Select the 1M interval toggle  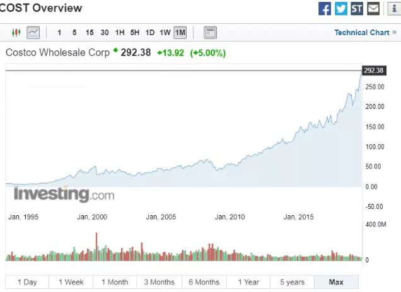coord(180,32)
